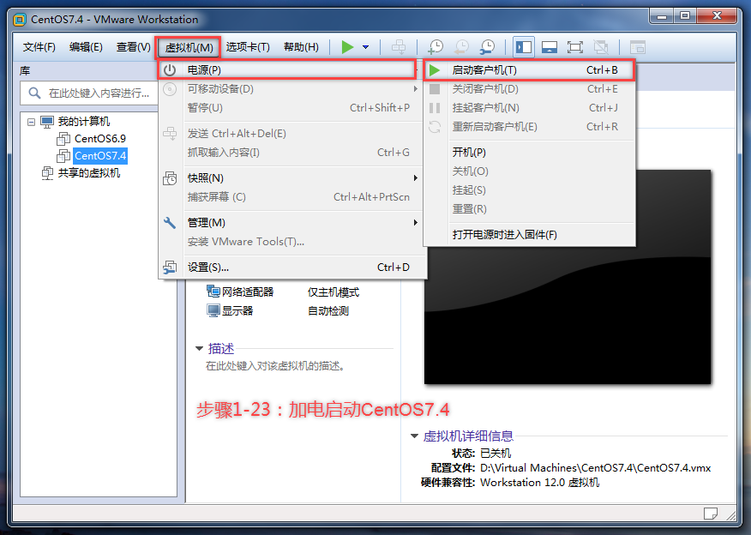Image resolution: width=751 pixels, height=535 pixels.
Task: Click the snapshot icon beside 快照(N)
Action: click(x=170, y=178)
